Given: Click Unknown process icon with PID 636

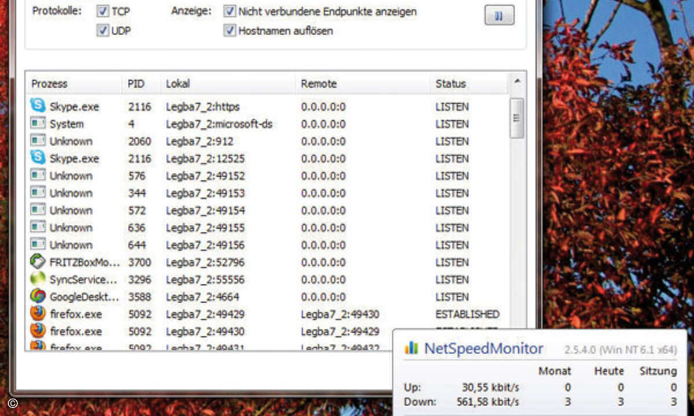Looking at the screenshot, I should (38, 228).
